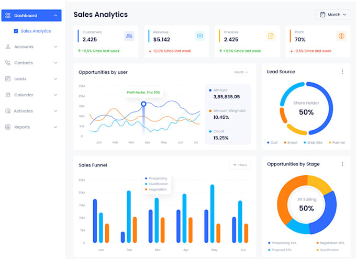Toggle Web Site legend in Lead Source
The height and width of the screenshot is (259, 356).
(313, 142)
